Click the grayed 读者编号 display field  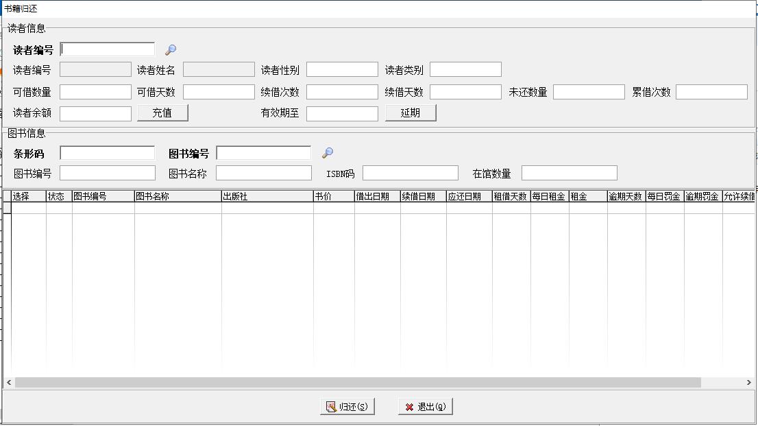click(95, 70)
